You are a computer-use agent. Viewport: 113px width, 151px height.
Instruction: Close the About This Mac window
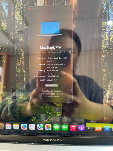tap(30, 9)
